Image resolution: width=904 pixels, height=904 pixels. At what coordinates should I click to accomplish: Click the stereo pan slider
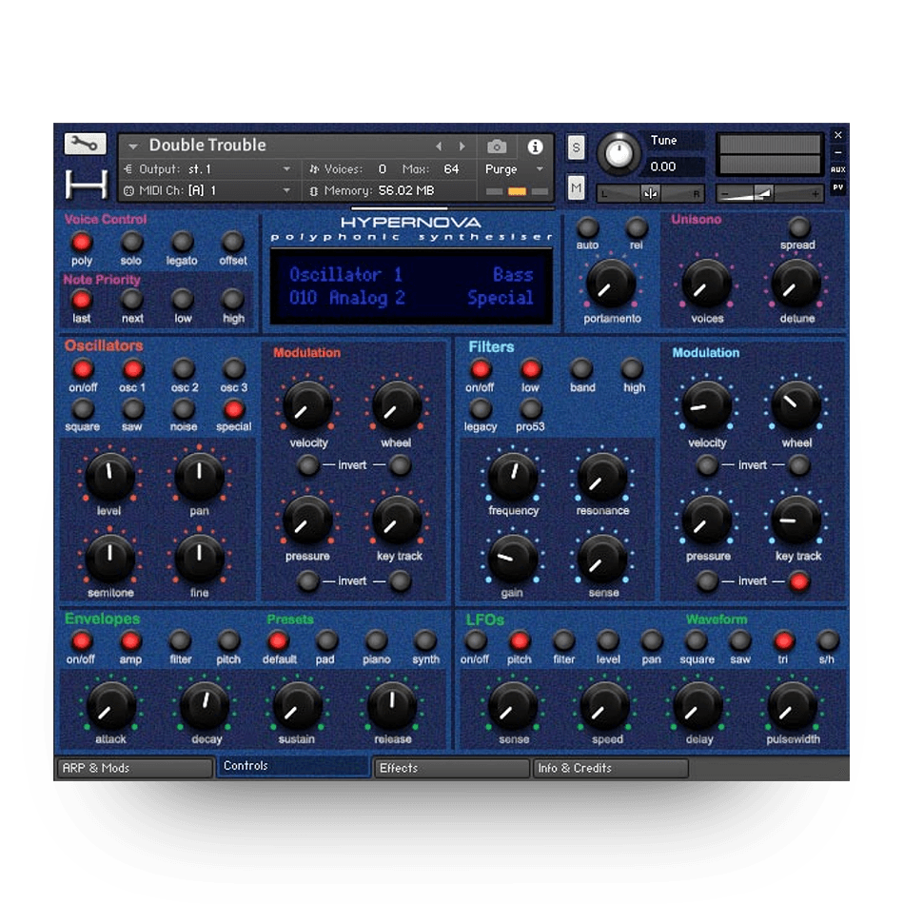(650, 193)
